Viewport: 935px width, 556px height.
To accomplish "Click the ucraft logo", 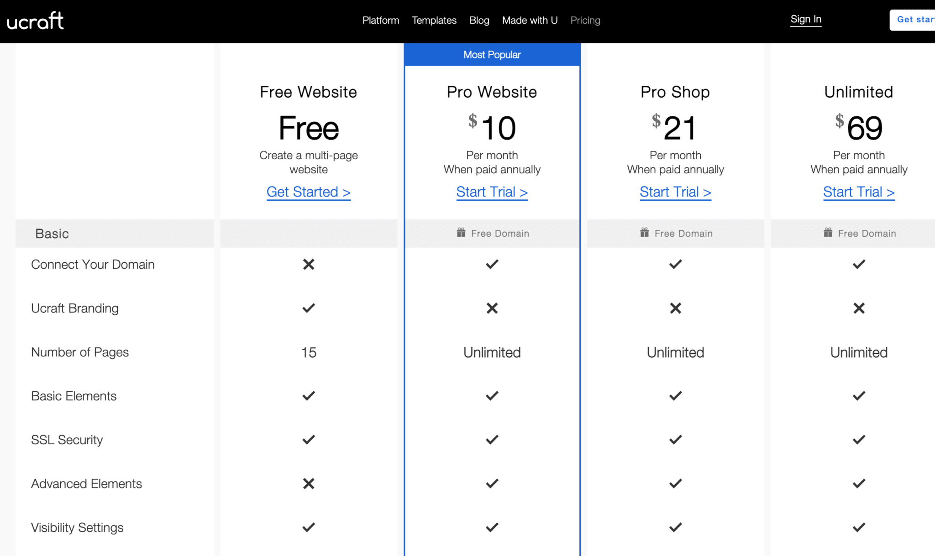I will [35, 20].
